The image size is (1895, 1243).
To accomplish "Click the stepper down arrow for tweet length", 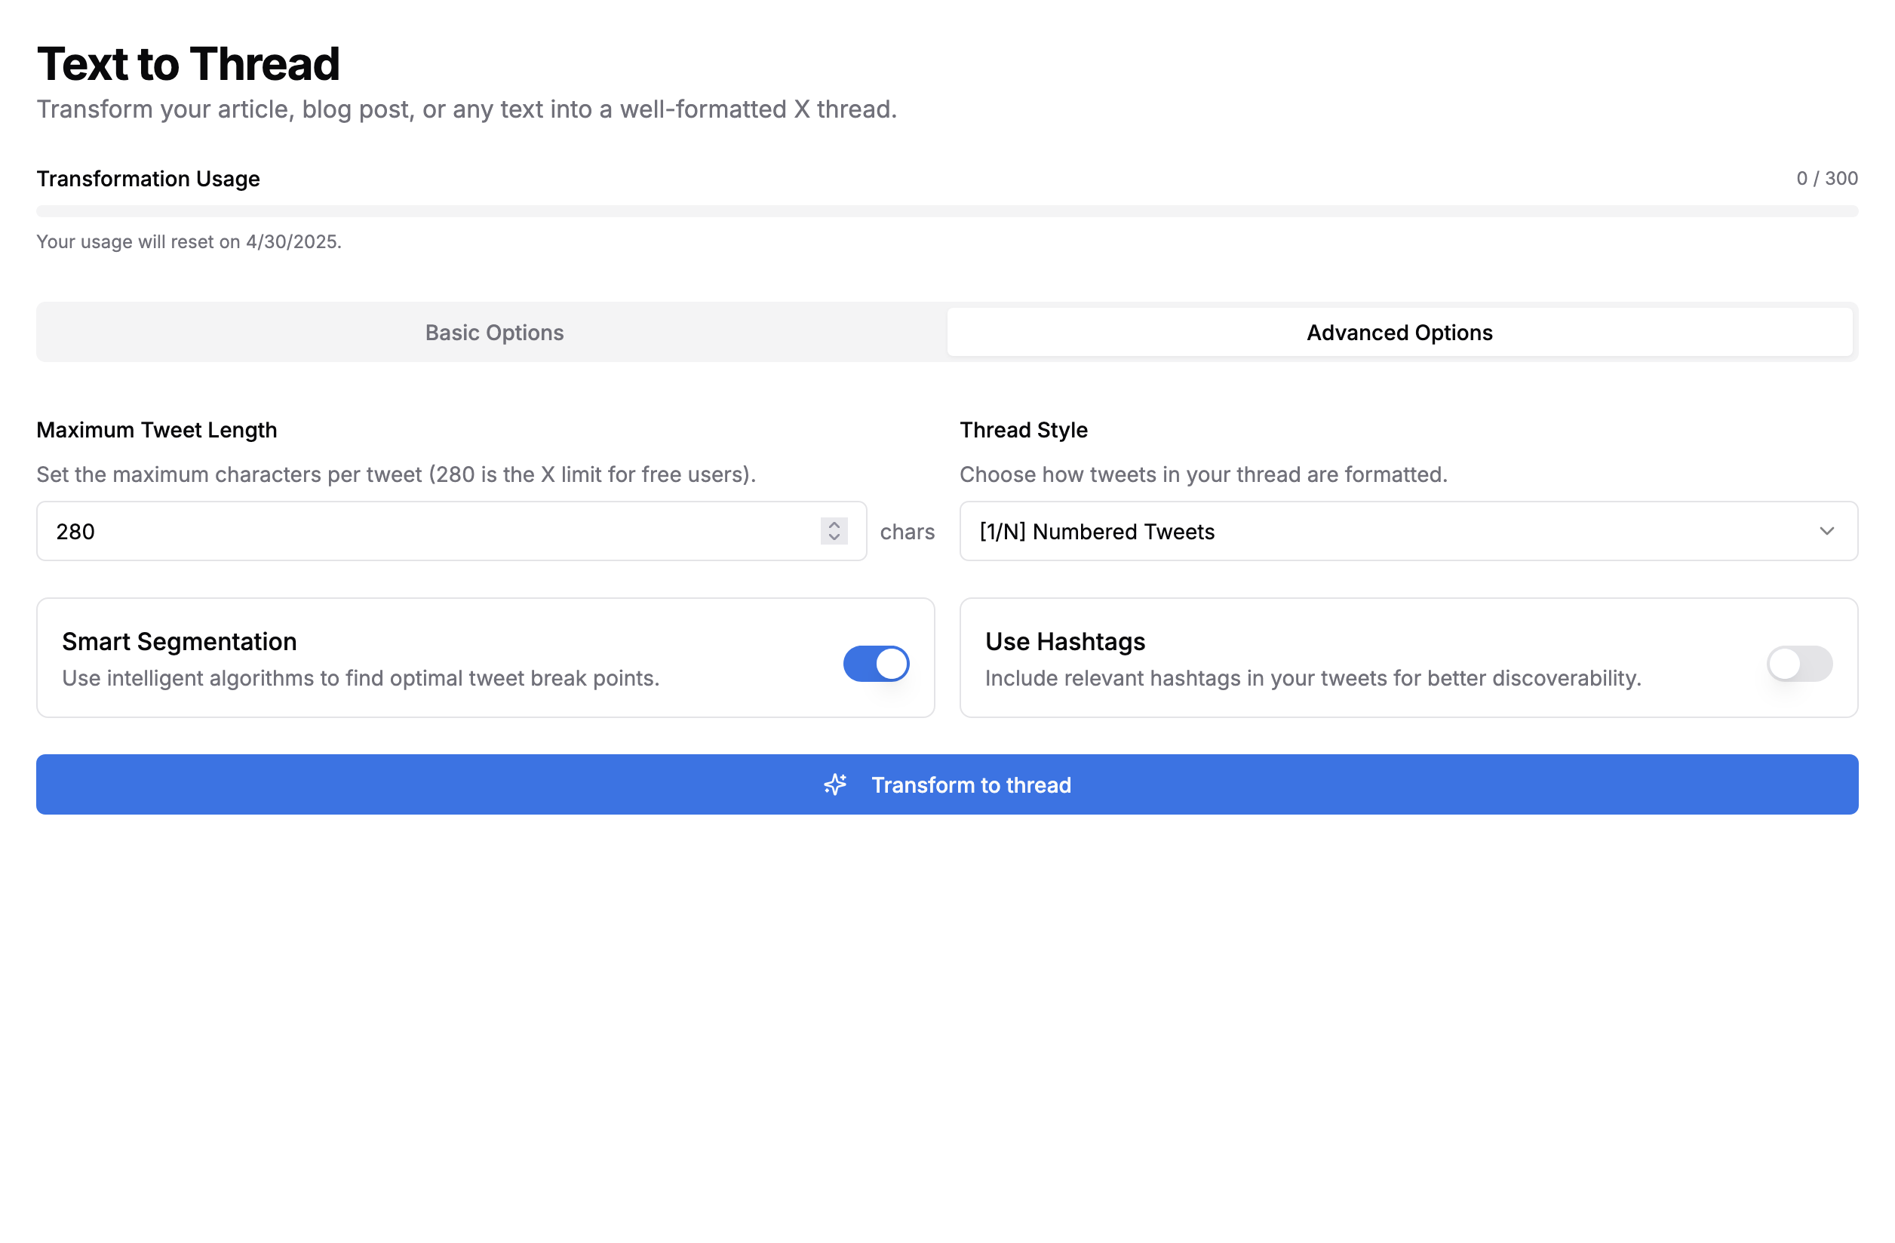I will tap(834, 538).
